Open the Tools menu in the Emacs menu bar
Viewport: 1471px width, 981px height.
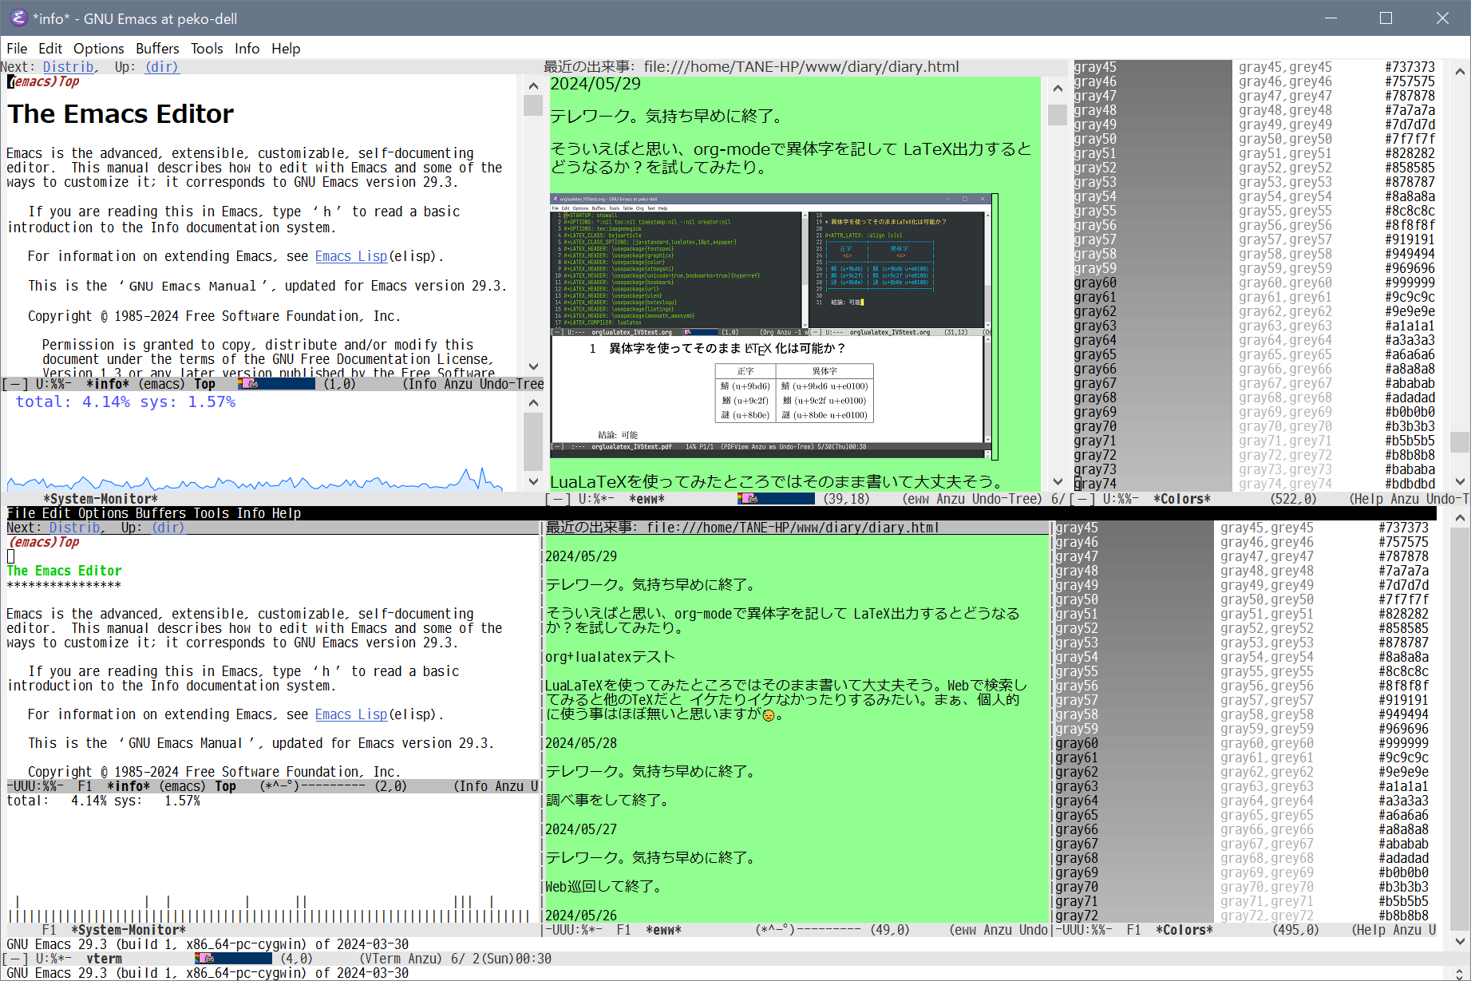tap(207, 49)
